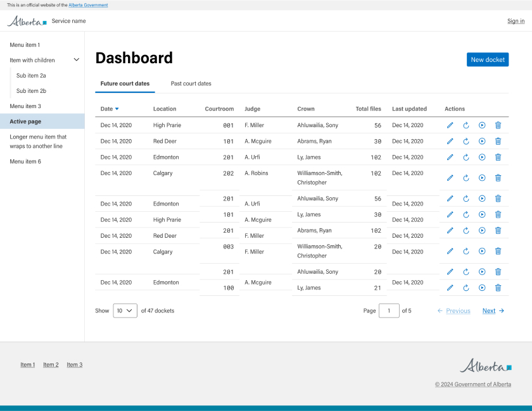
Task: Delete the Calgary A. Robins docket row
Action: 498,178
